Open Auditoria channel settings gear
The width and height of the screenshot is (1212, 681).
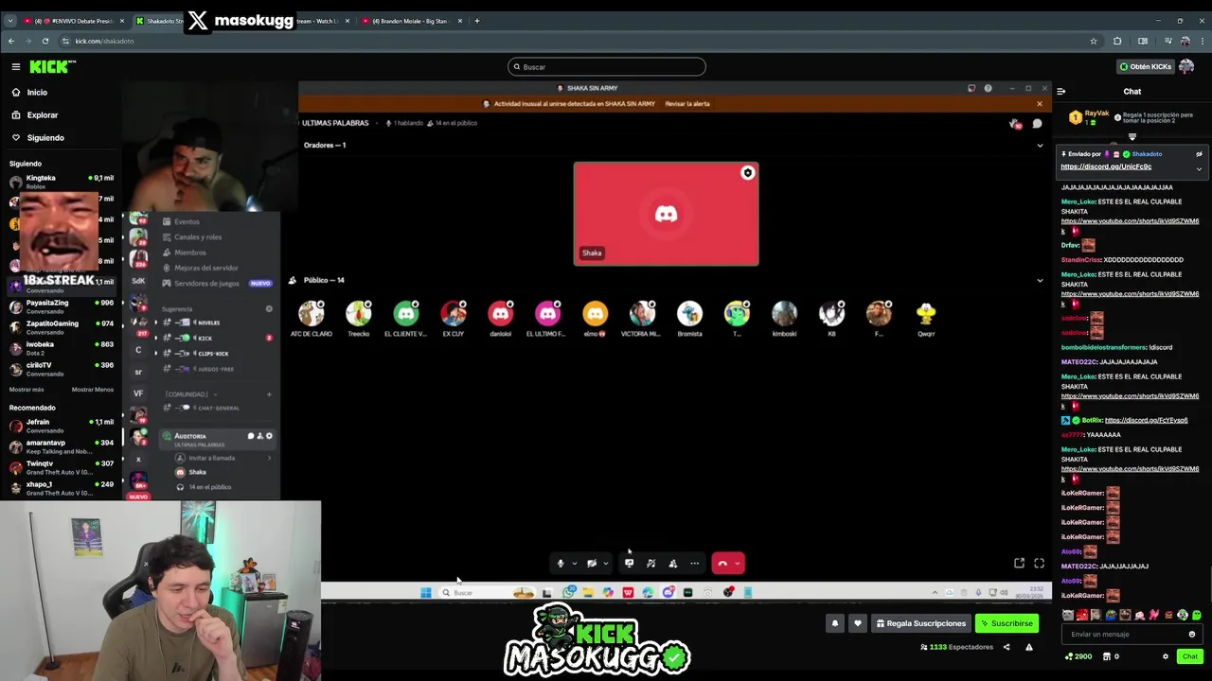tap(269, 436)
